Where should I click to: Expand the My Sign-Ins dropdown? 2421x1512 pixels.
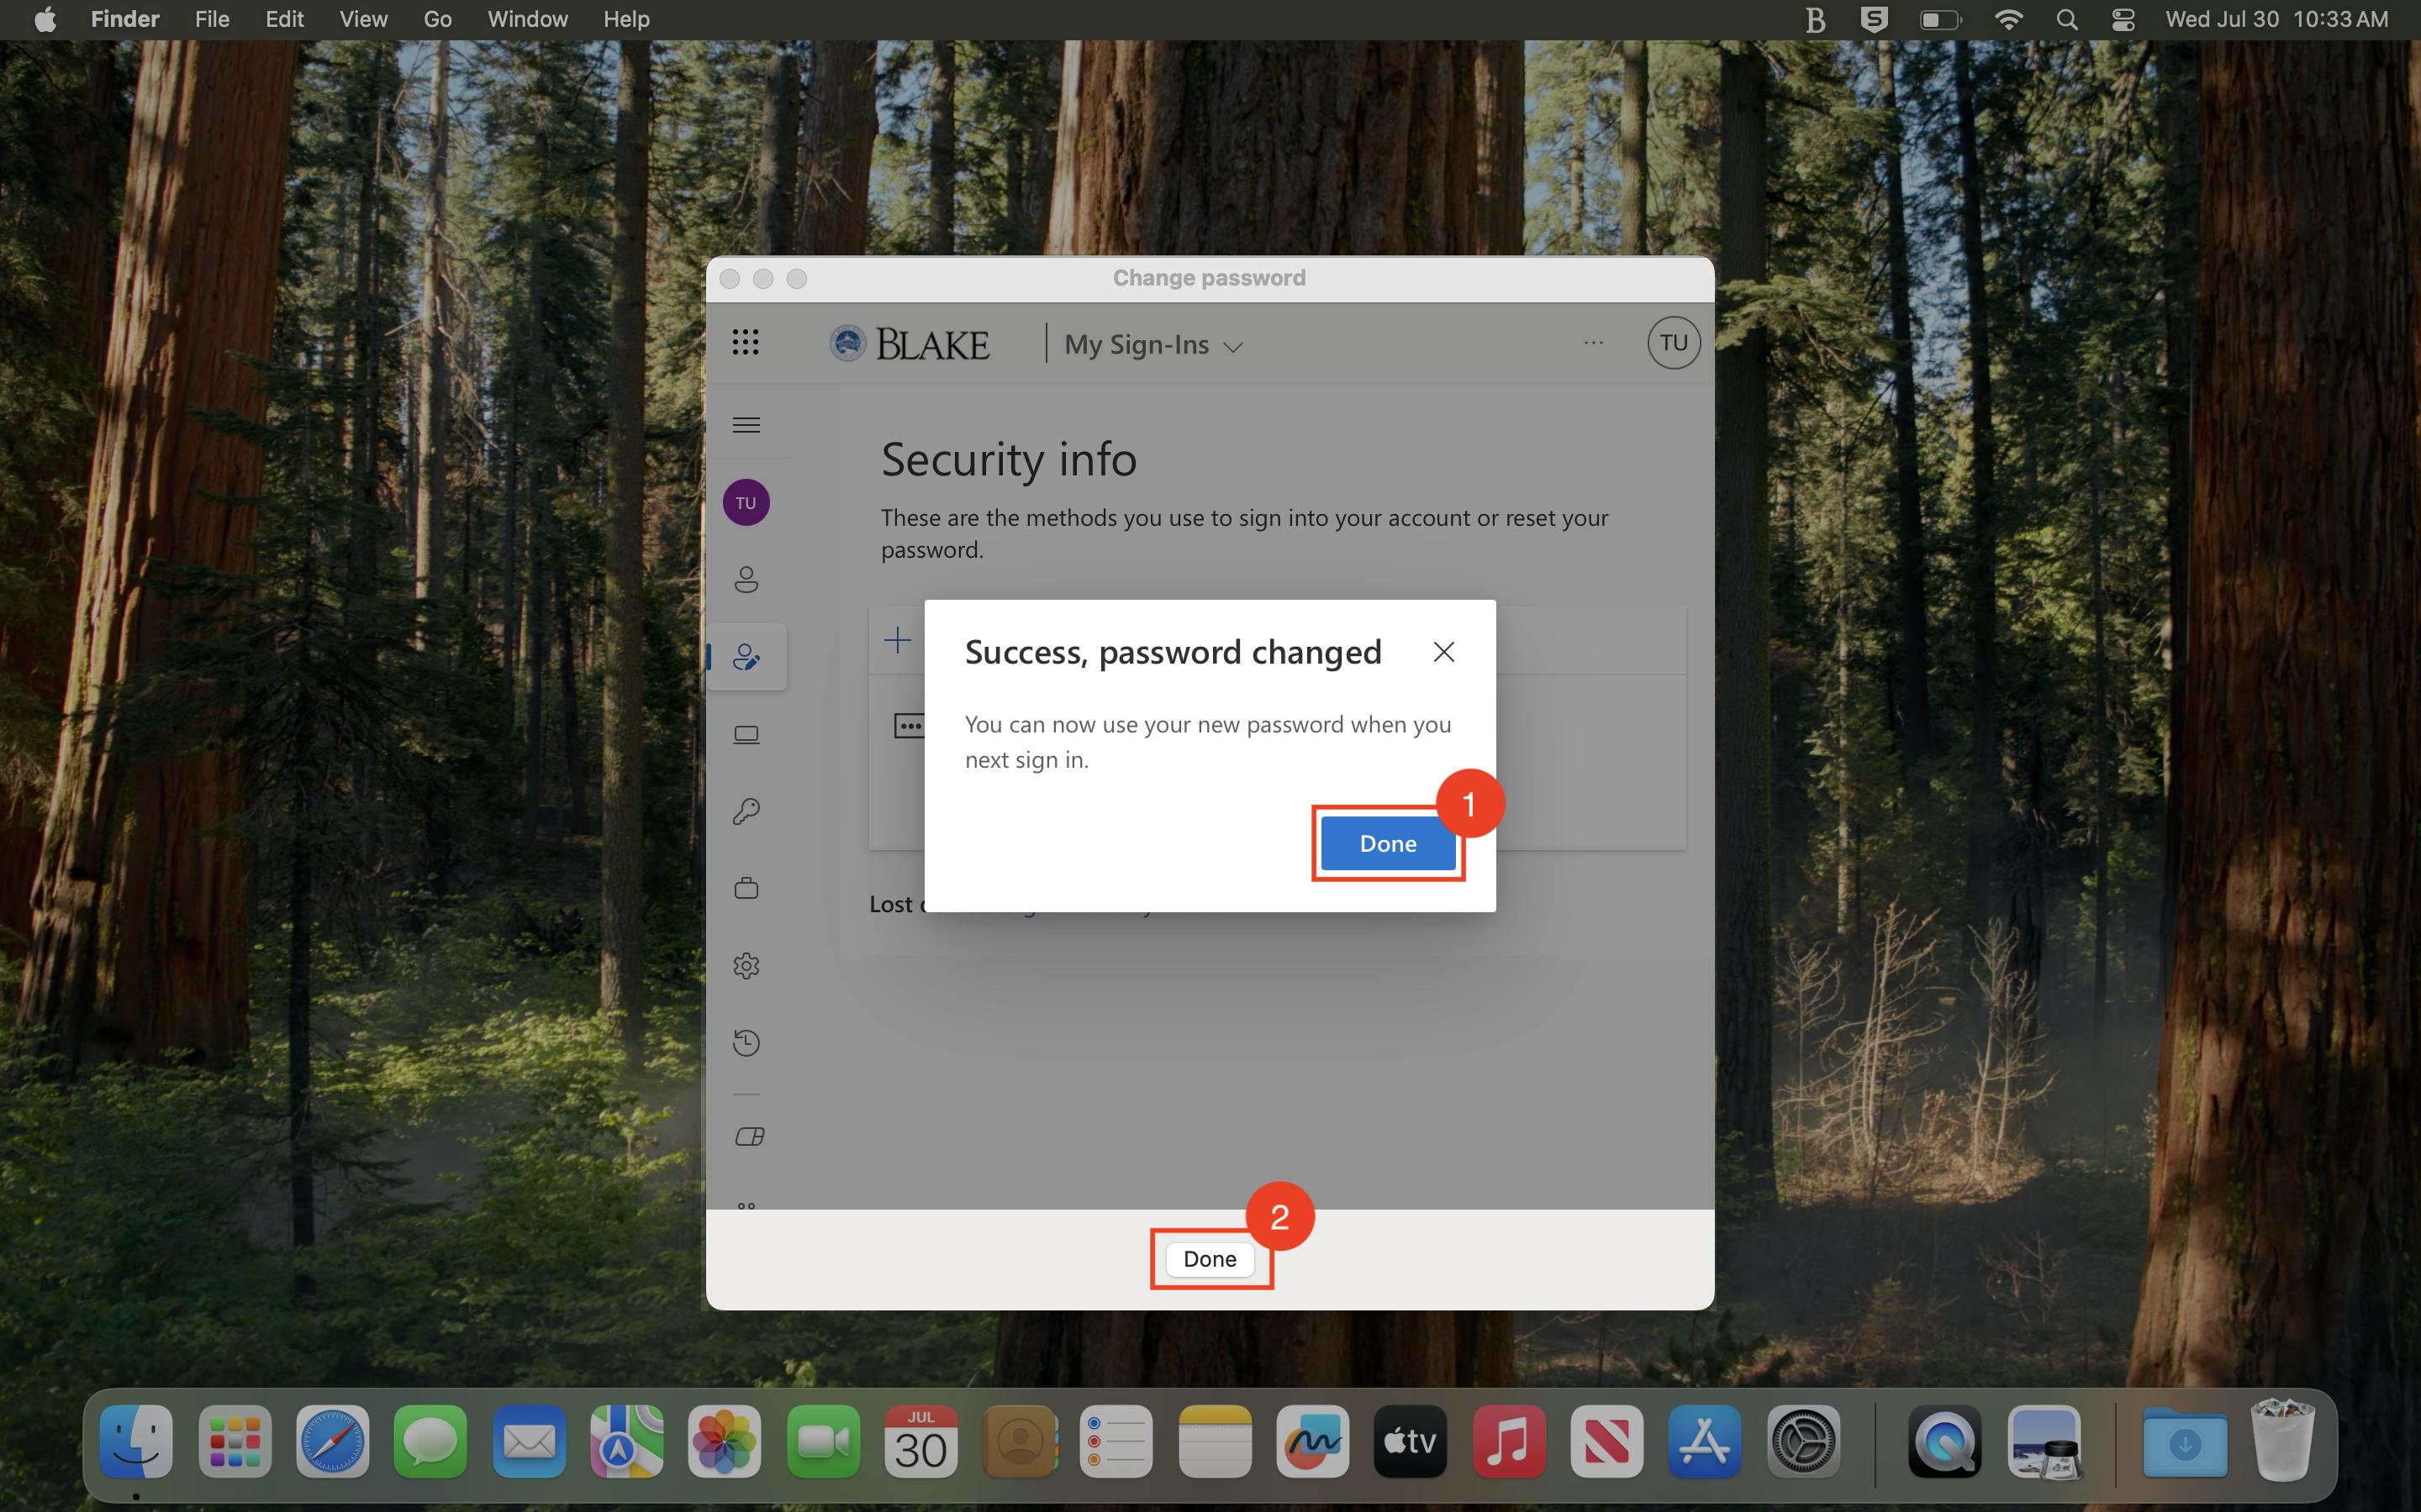click(x=1152, y=345)
